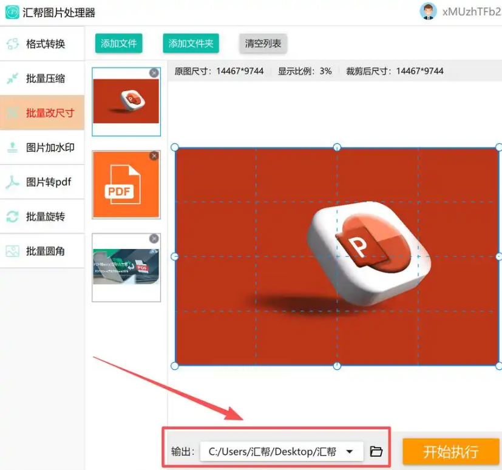The width and height of the screenshot is (502, 470).
Task: Click the 批量圆角 picture icon
Action: [x=13, y=251]
